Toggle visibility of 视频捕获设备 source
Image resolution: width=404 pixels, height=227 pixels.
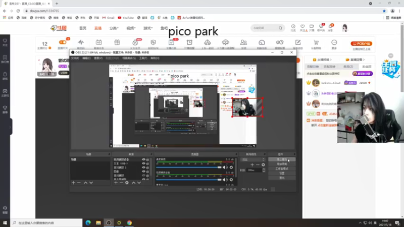pyautogui.click(x=143, y=159)
